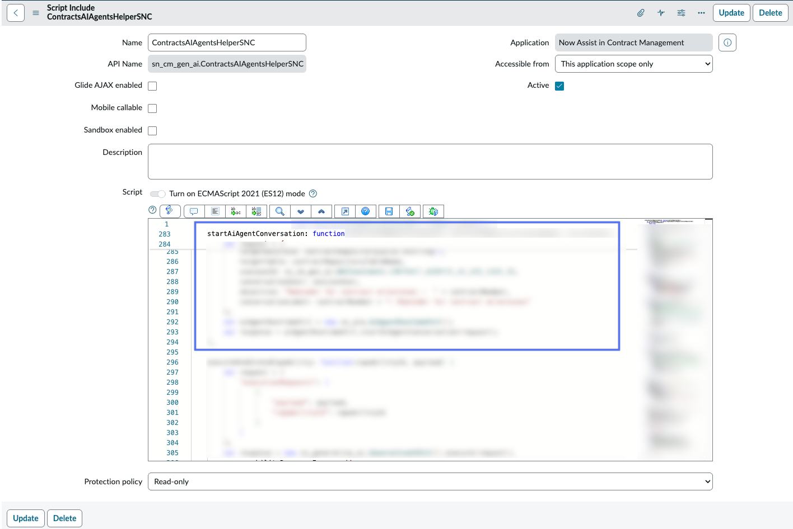Tick the Sandbox enabled checkbox
This screenshot has height=529, width=793.
152,131
